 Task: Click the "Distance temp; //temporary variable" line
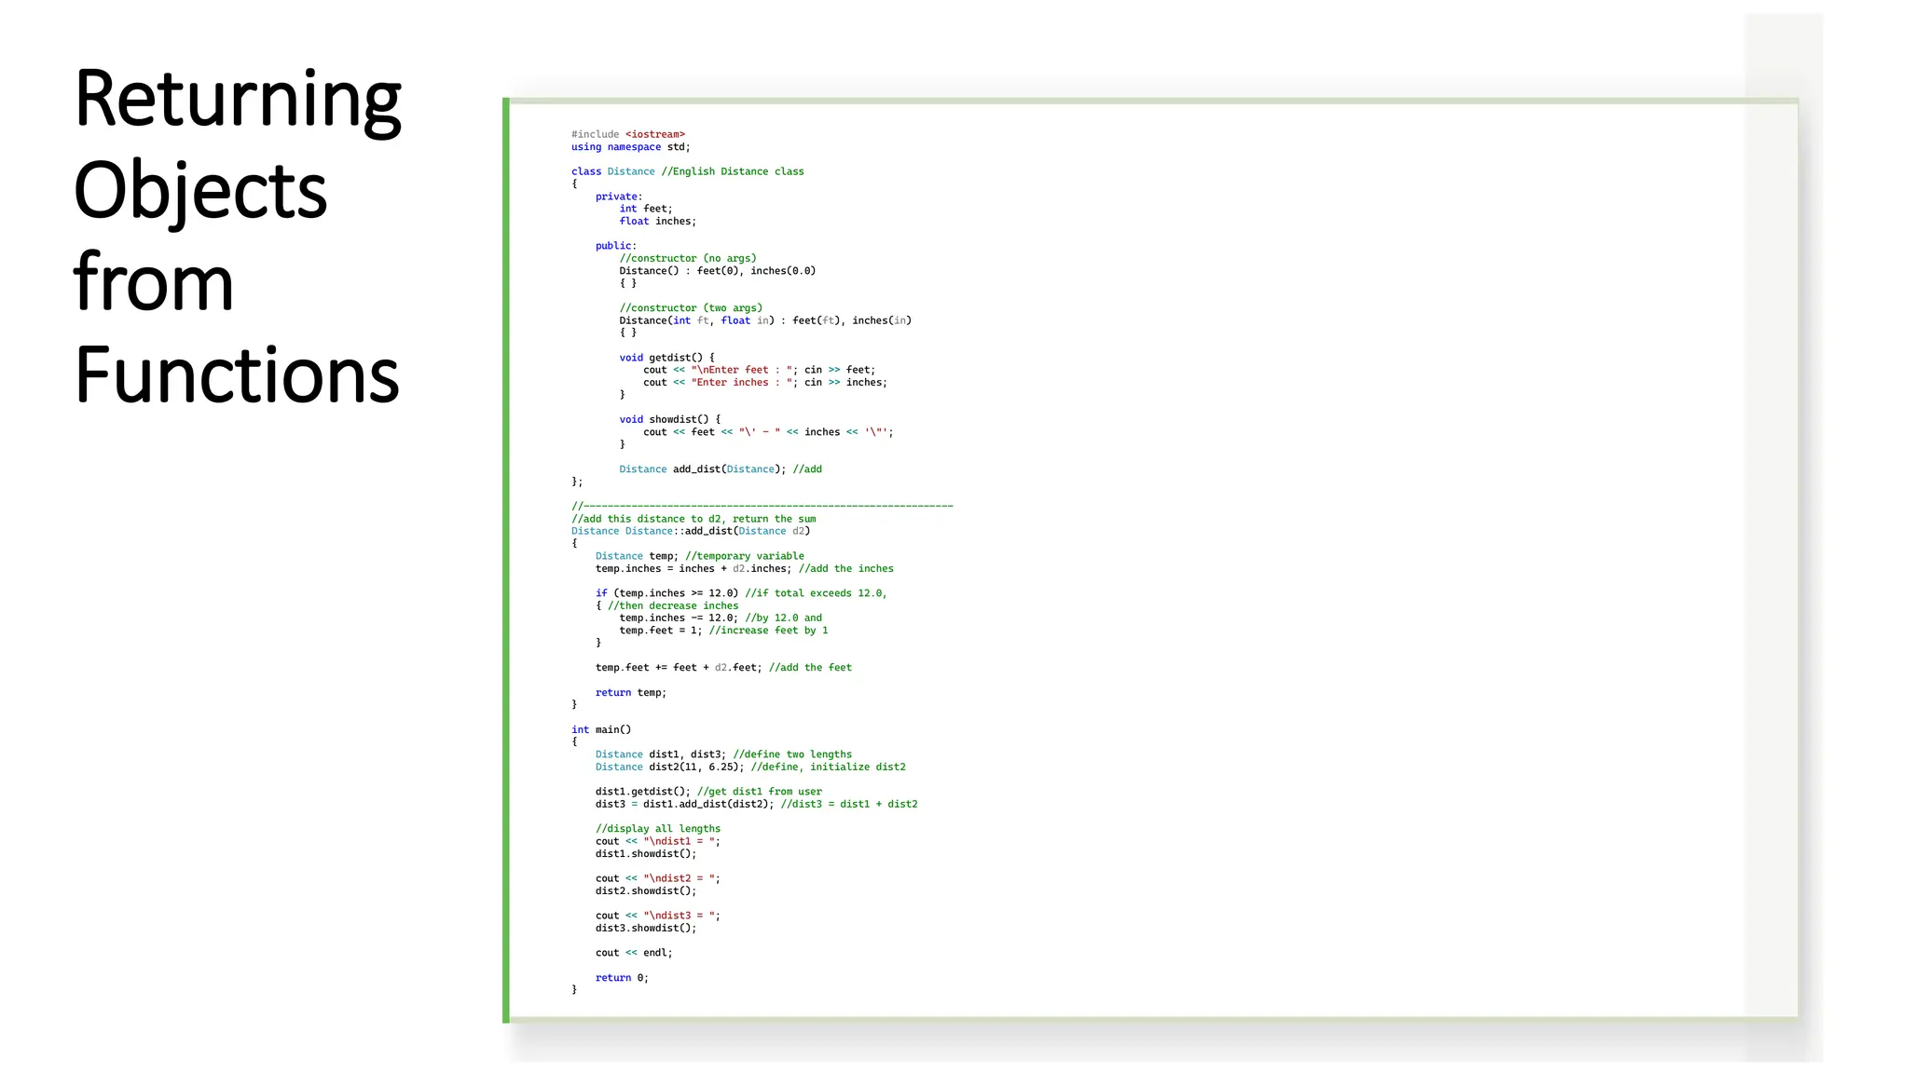pos(700,556)
